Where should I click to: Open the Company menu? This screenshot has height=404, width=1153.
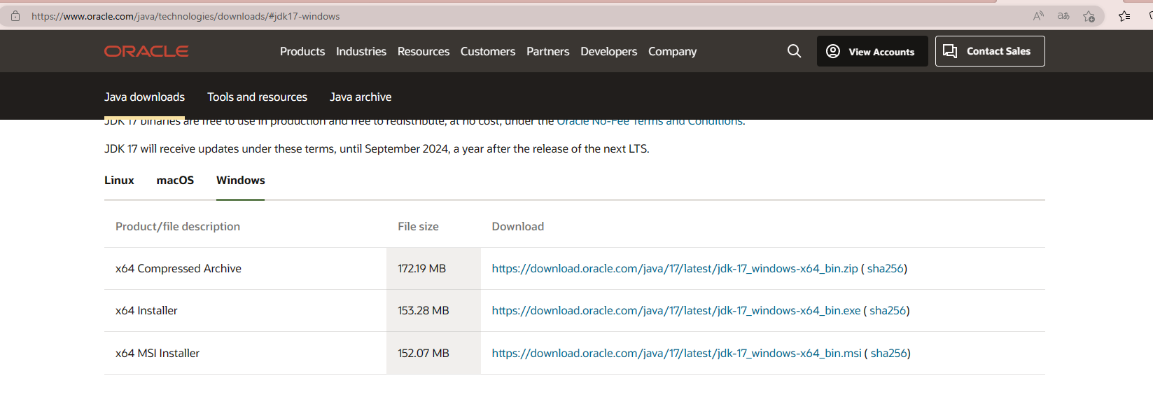pos(673,51)
